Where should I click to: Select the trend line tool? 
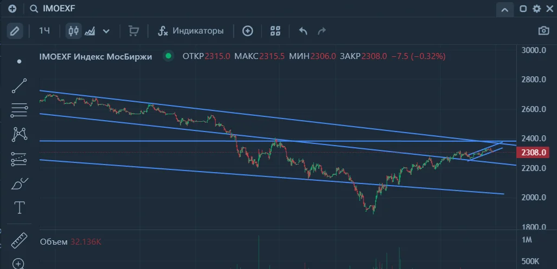19,86
